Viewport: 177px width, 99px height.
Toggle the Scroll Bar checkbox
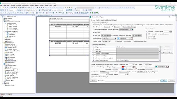[x=147, y=32]
